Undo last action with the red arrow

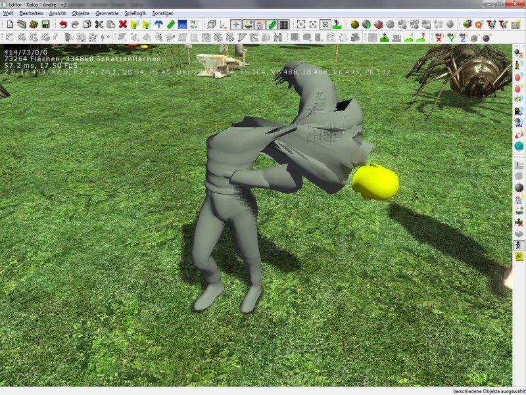pos(63,24)
